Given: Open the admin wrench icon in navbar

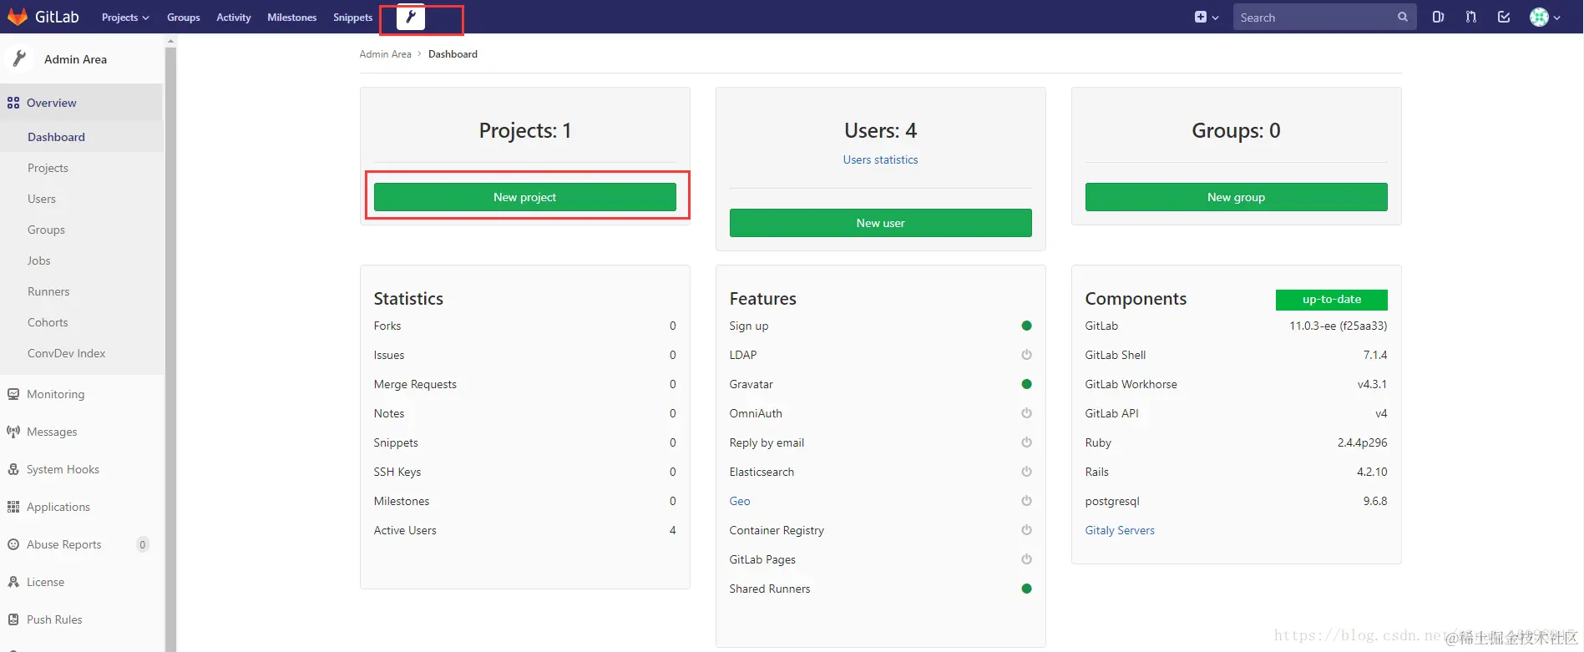Looking at the screenshot, I should coord(411,17).
